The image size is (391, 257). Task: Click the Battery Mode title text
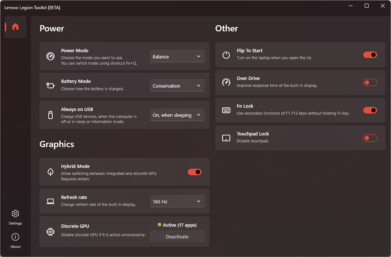[76, 81]
